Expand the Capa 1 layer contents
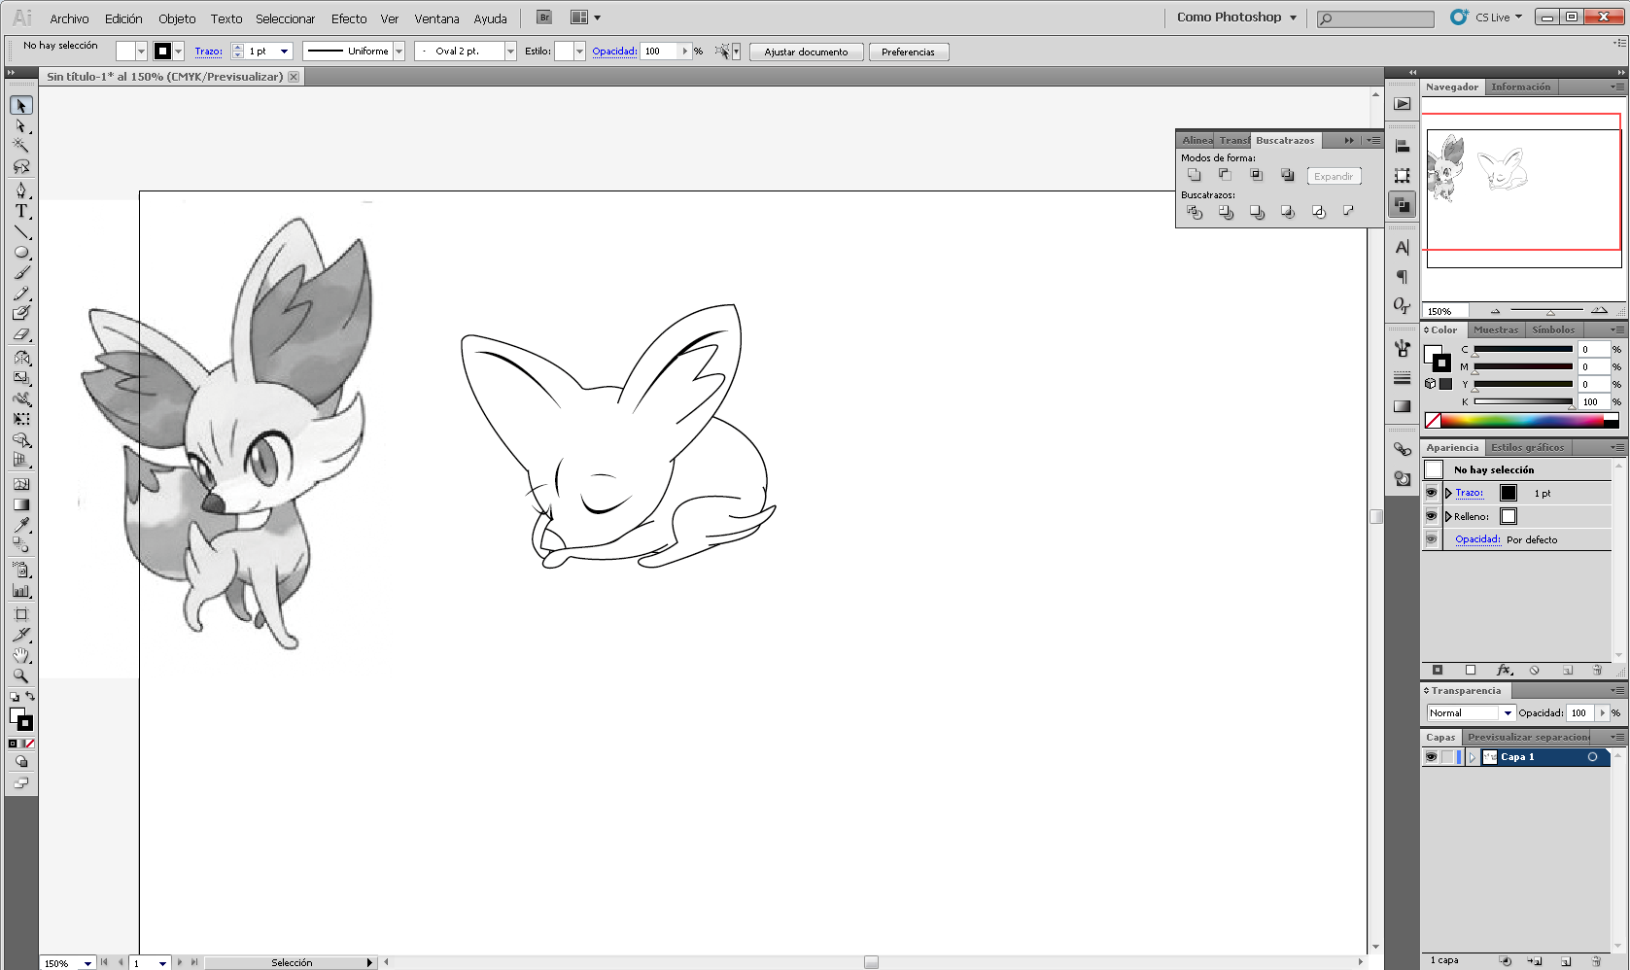This screenshot has width=1630, height=970. 1472,757
